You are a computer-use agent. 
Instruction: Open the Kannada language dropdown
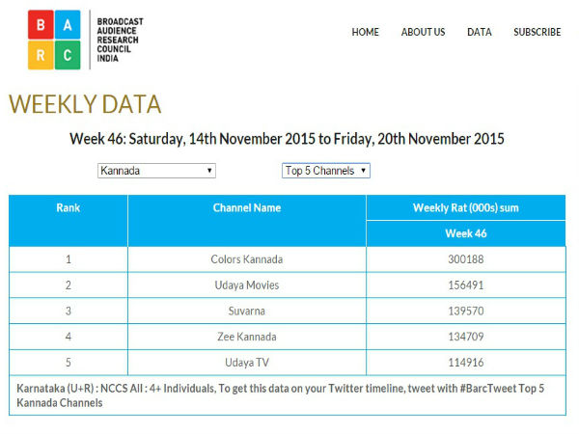156,171
